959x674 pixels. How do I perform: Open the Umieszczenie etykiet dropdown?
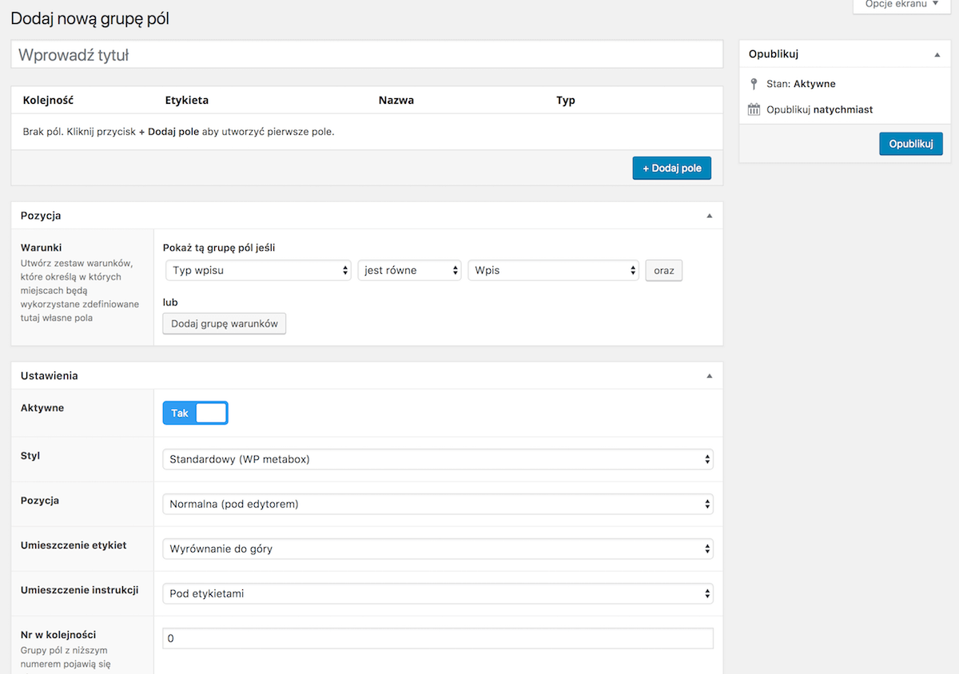click(438, 549)
